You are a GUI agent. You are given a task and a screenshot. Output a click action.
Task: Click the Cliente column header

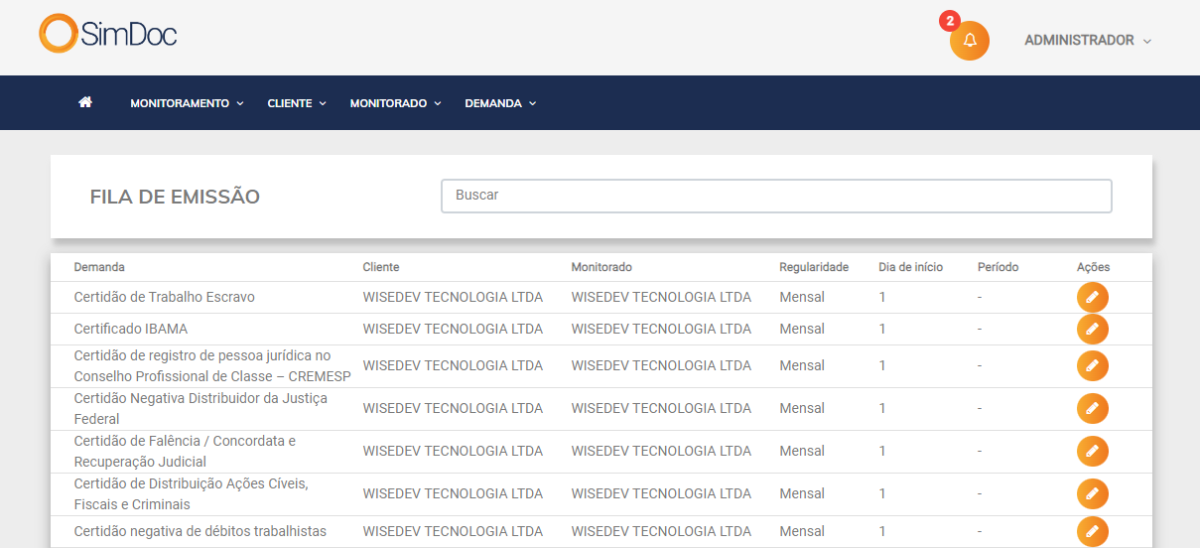381,267
